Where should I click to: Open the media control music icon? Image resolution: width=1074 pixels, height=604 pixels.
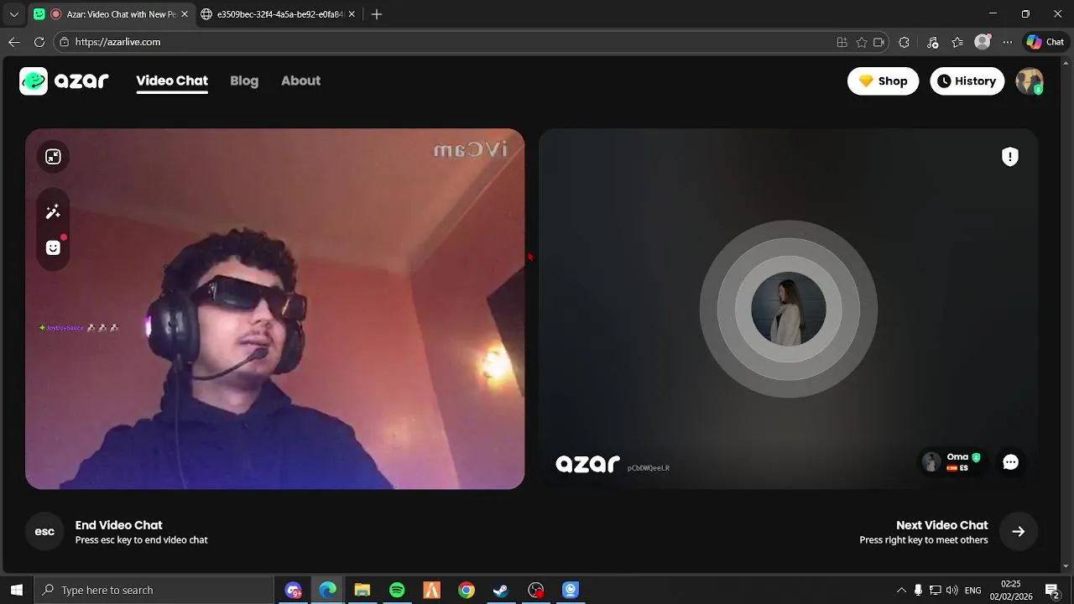(932, 42)
